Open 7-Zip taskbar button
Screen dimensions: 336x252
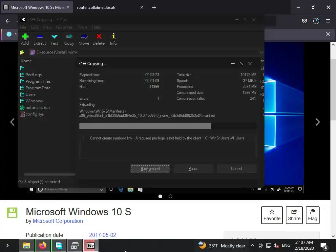91,245
